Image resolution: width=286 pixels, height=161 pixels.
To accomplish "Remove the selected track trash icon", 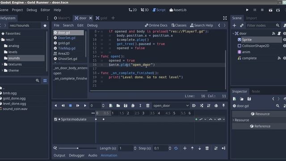I will coord(207,148).
